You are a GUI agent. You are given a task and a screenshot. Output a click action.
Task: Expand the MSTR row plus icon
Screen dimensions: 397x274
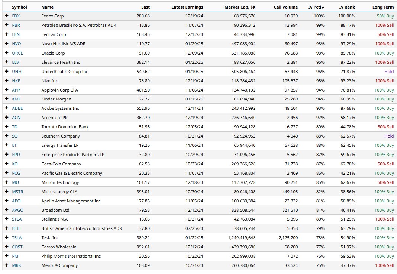(x=7, y=191)
